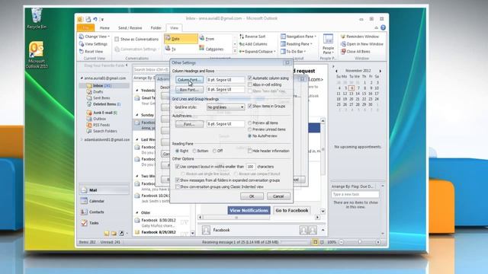Enable Allow in-cell editing checkbox
The width and height of the screenshot is (488, 274).
[x=249, y=84]
